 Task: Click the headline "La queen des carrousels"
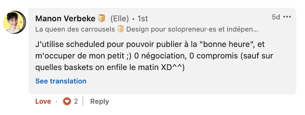click(75, 29)
